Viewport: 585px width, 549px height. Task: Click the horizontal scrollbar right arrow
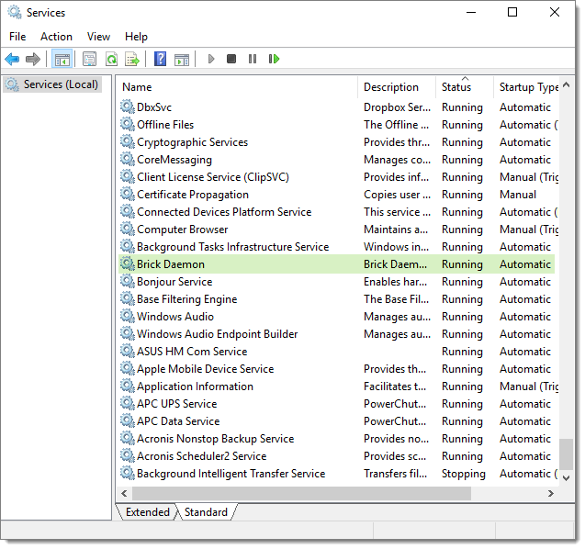tap(551, 493)
